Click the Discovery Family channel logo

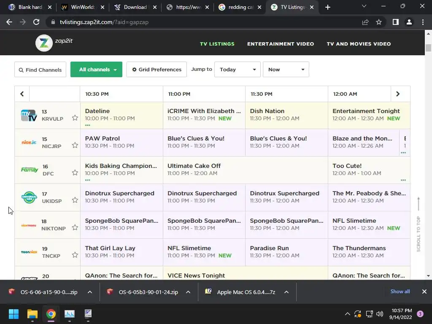29,170
